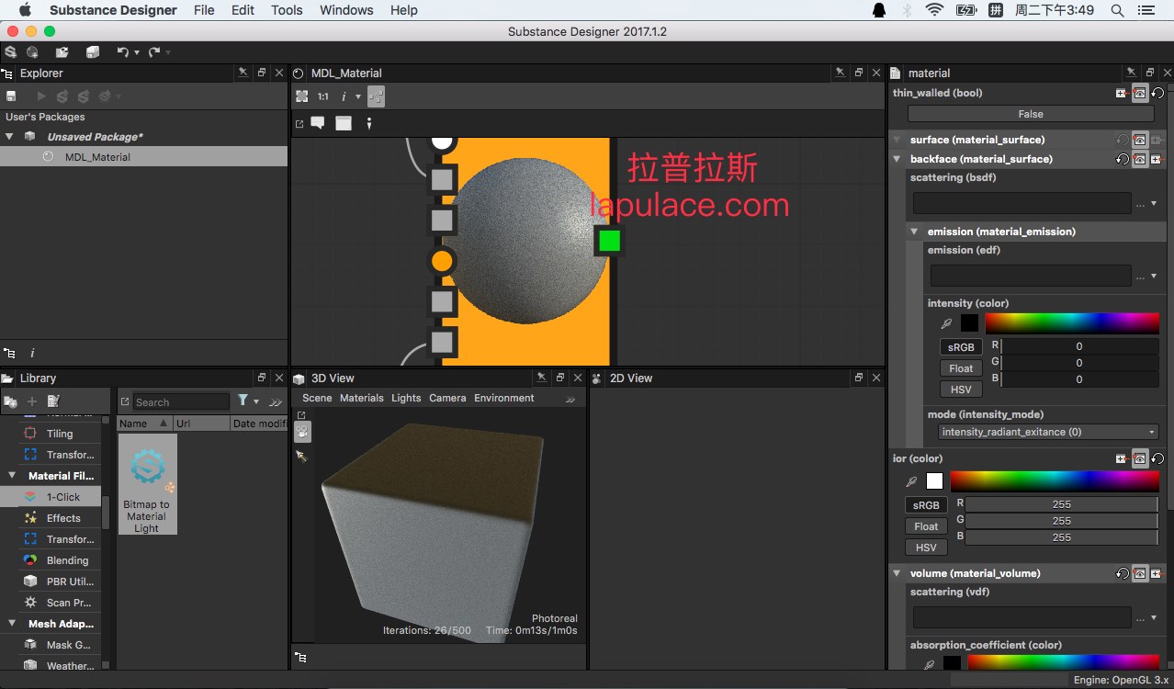Toggle the thin_walled False button
This screenshot has width=1174, height=689.
pos(1031,114)
